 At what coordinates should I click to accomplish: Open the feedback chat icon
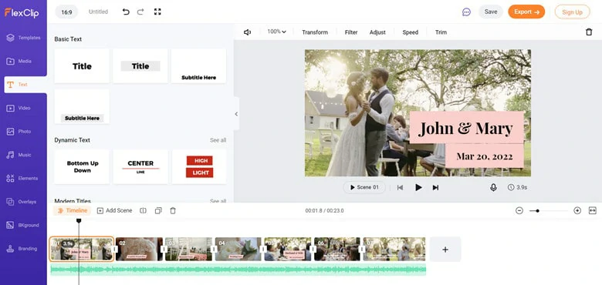466,12
